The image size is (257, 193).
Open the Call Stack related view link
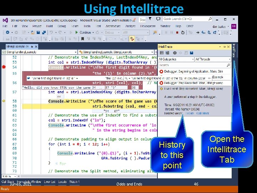coord(203,113)
